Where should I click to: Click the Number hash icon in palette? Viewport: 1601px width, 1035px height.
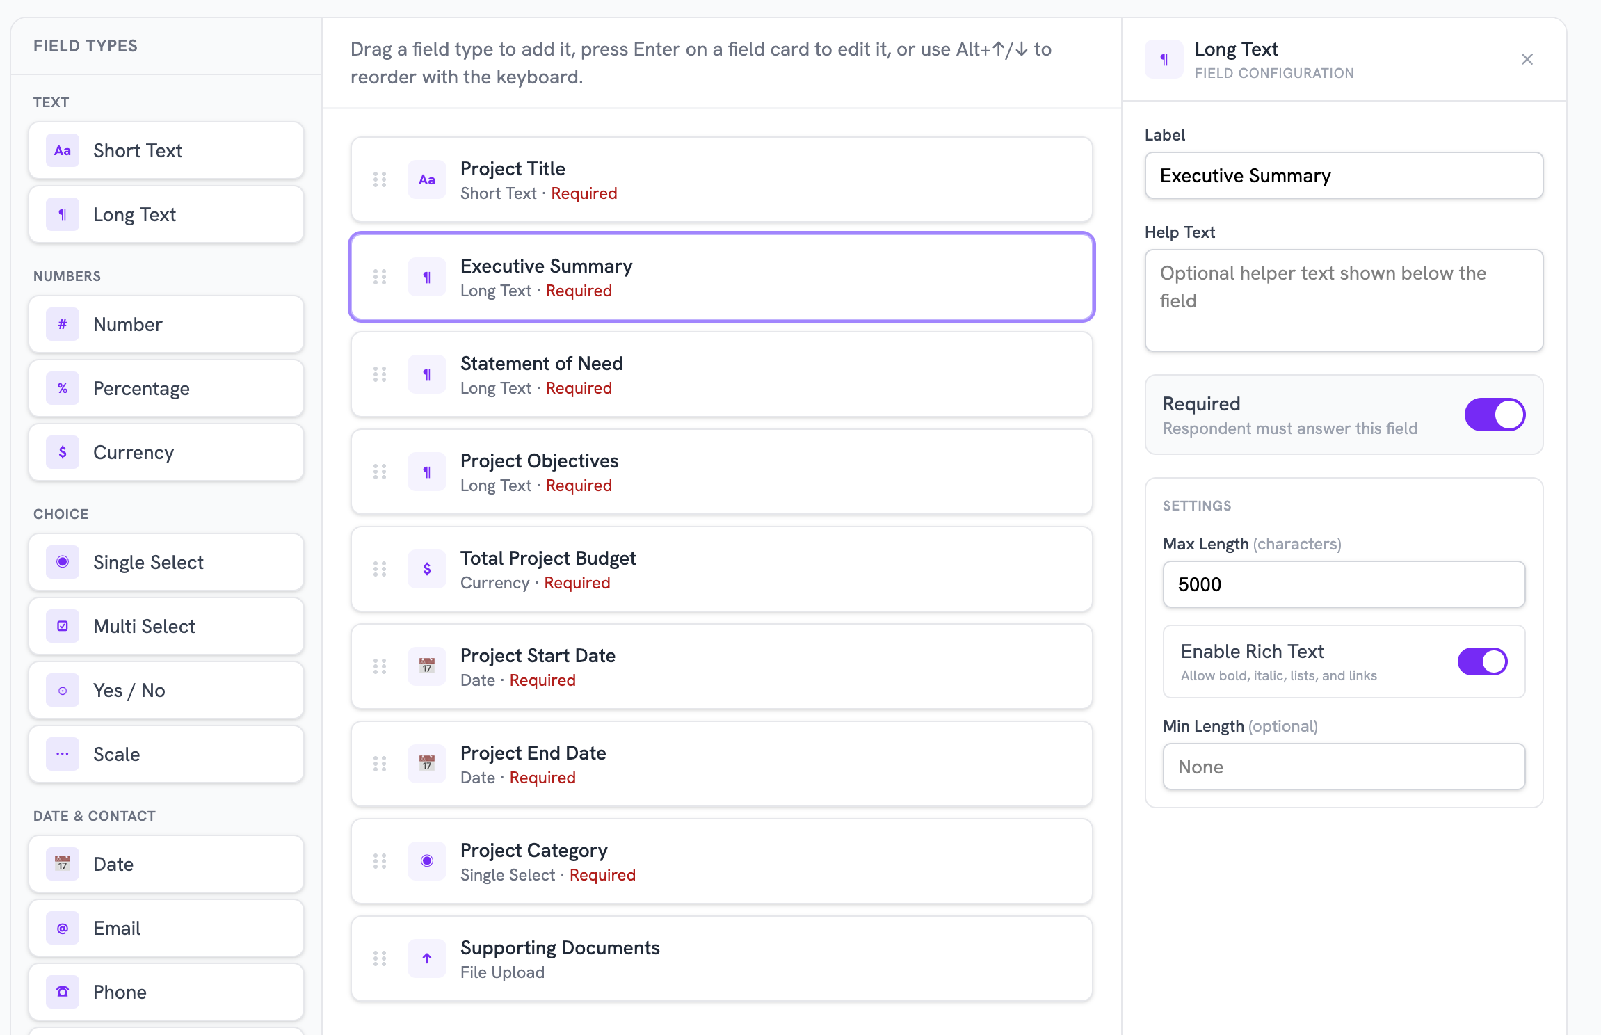tap(63, 325)
